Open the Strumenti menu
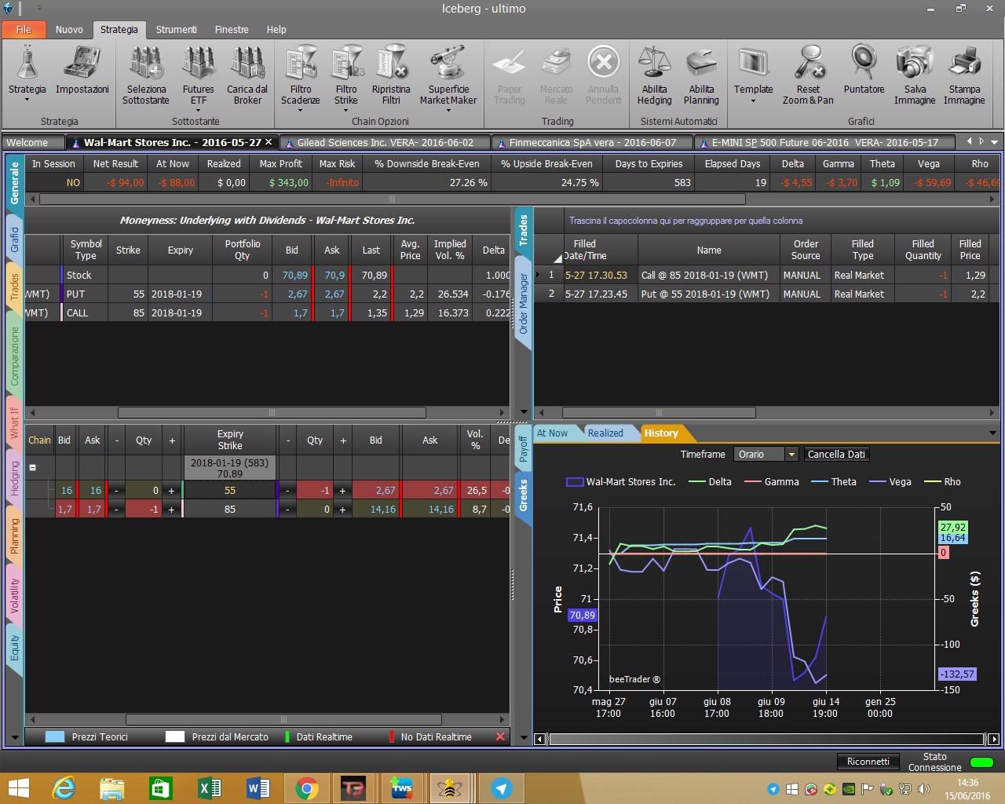Viewport: 1005px width, 804px height. coord(176,30)
